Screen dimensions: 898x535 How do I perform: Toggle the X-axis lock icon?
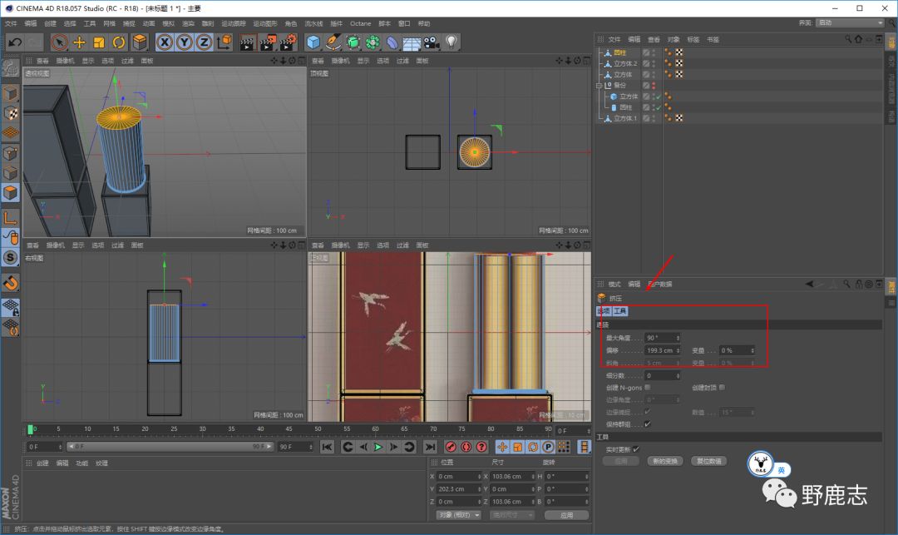(165, 42)
